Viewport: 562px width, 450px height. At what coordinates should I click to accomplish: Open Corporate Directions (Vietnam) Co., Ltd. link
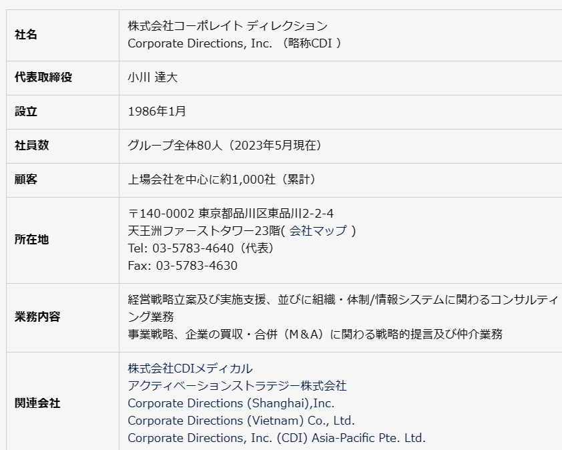click(241, 420)
